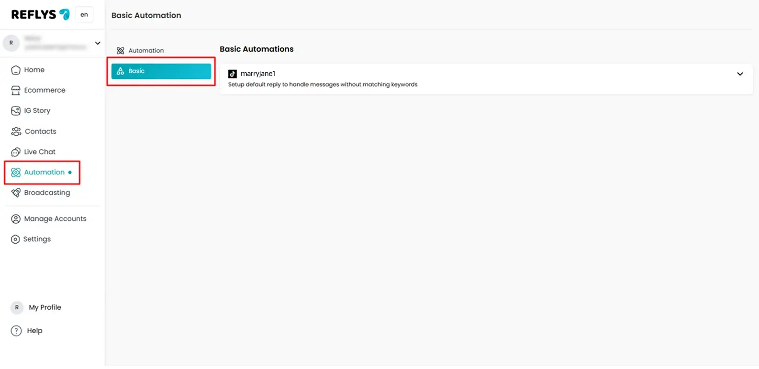The image size is (759, 369).
Task: Expand the marryjane1 automation row
Action: tap(740, 74)
